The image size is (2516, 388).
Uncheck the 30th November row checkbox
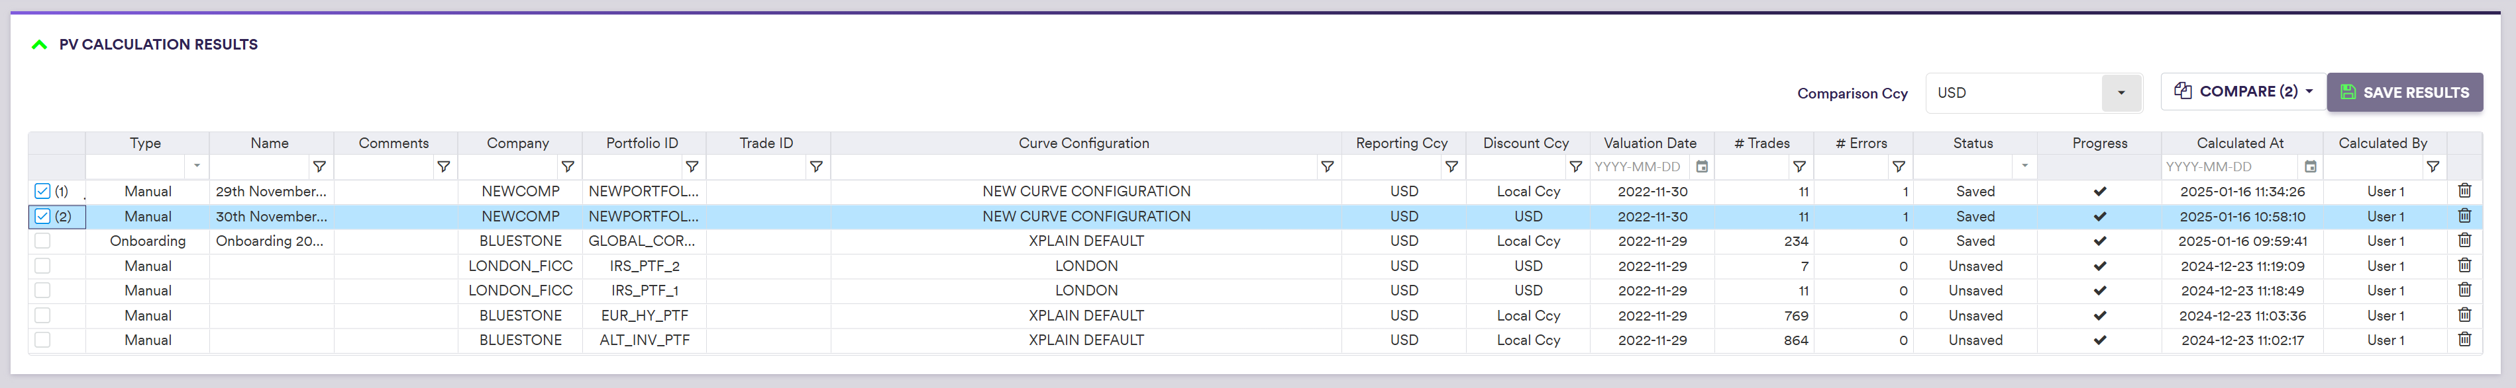[42, 216]
